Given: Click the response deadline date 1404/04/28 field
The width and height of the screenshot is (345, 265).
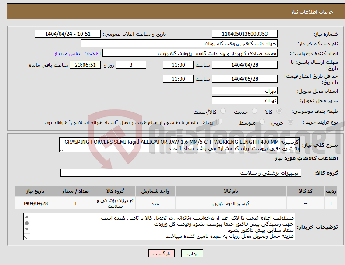Looking at the screenshot, I should point(245,65).
